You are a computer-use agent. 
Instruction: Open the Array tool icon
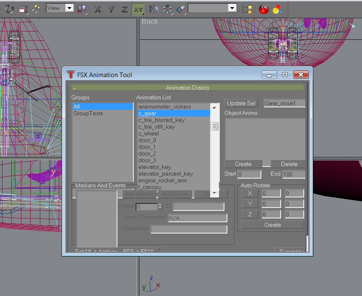tap(167, 9)
